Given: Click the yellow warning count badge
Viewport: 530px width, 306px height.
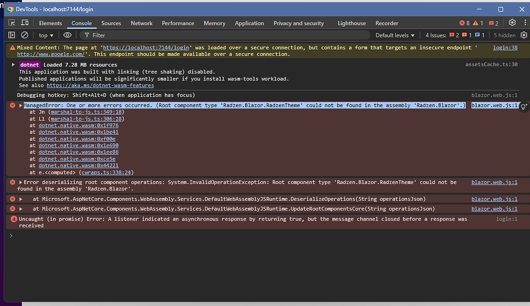Looking at the screenshot, I should pos(476,23).
